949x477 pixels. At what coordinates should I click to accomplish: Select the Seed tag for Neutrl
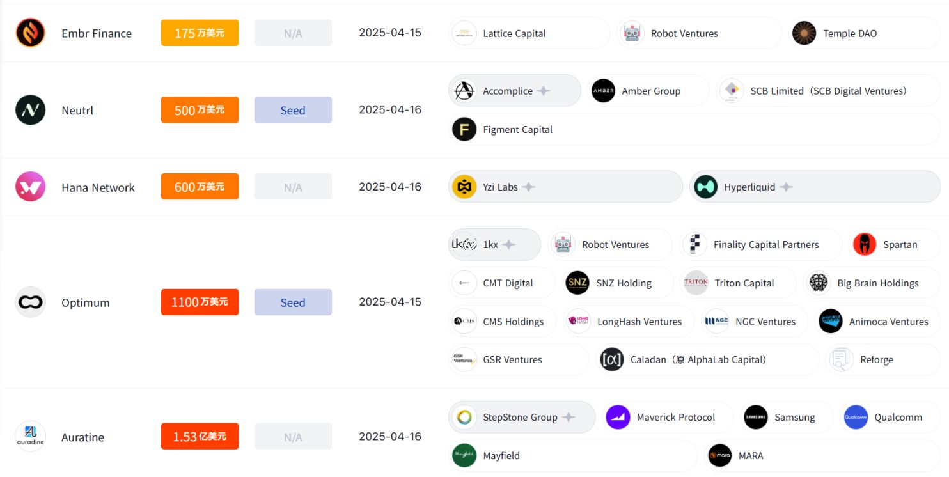coord(293,110)
